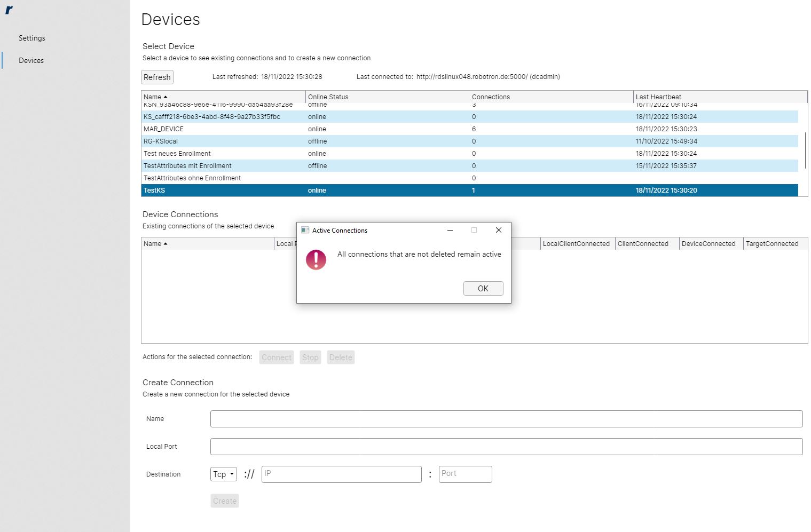Sort Device Connections by Name header
The height and width of the screenshot is (532, 811).
[x=208, y=243]
